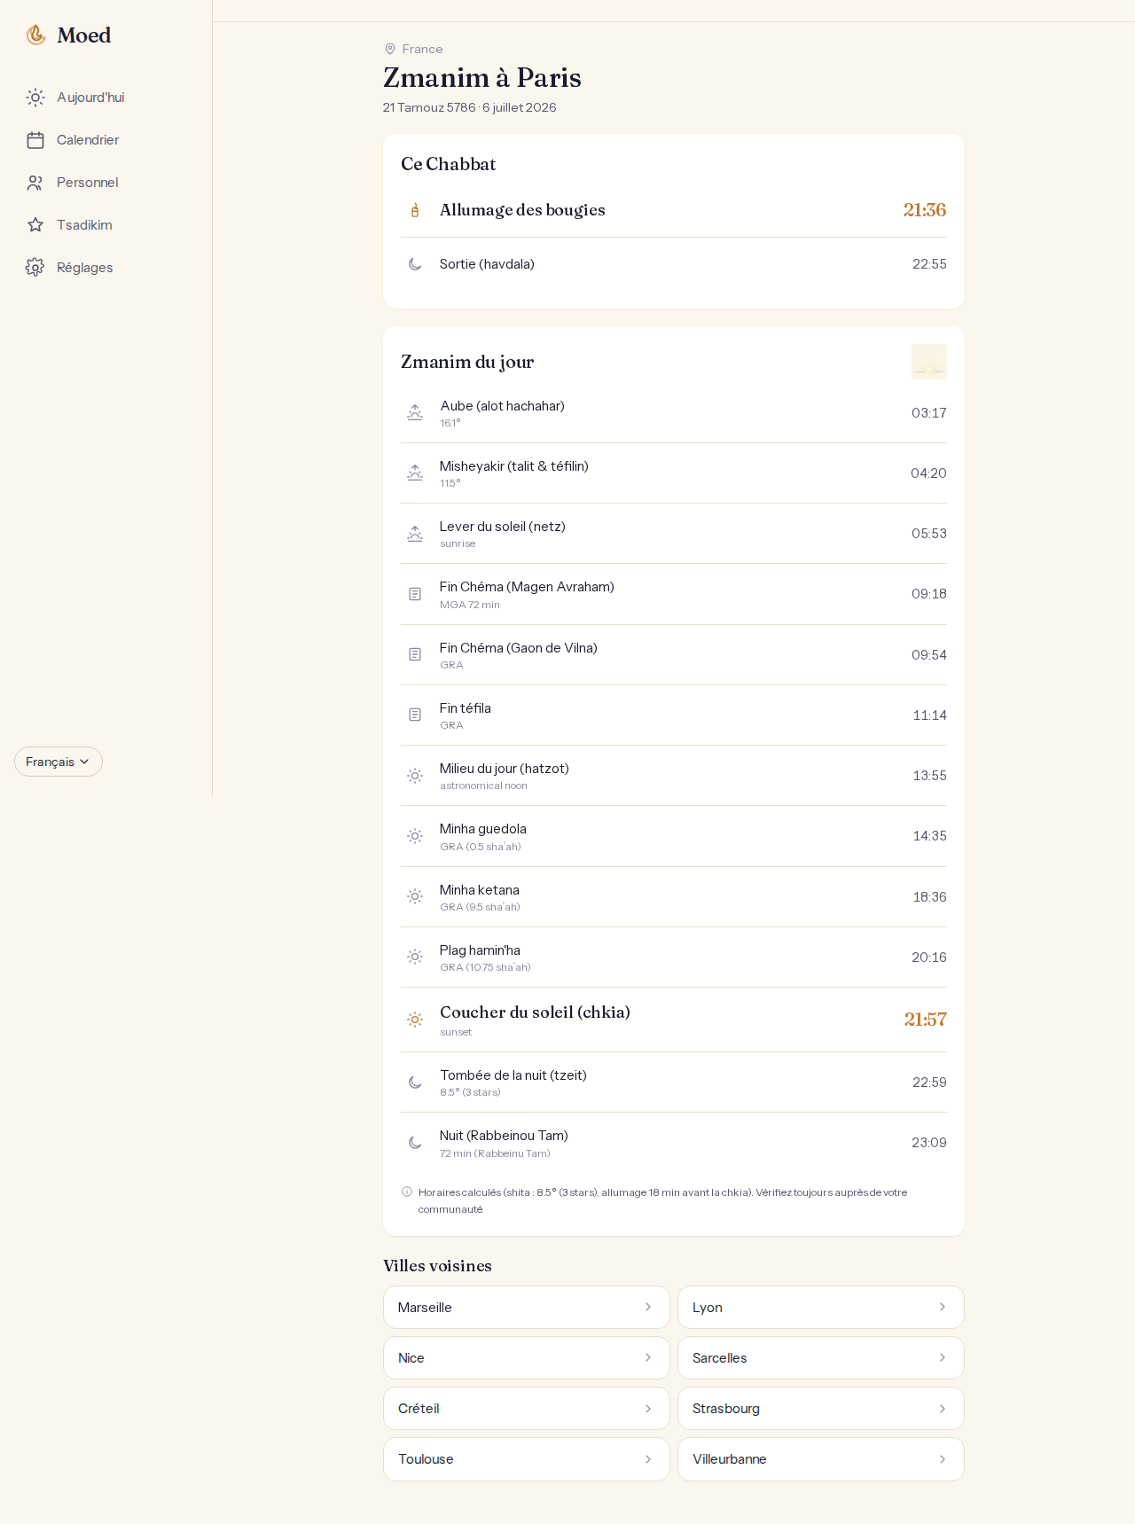Viewport: 1135px width, 1524px height.
Task: Click the sky thumbnail beside Zmanim du jour
Action: click(x=929, y=362)
